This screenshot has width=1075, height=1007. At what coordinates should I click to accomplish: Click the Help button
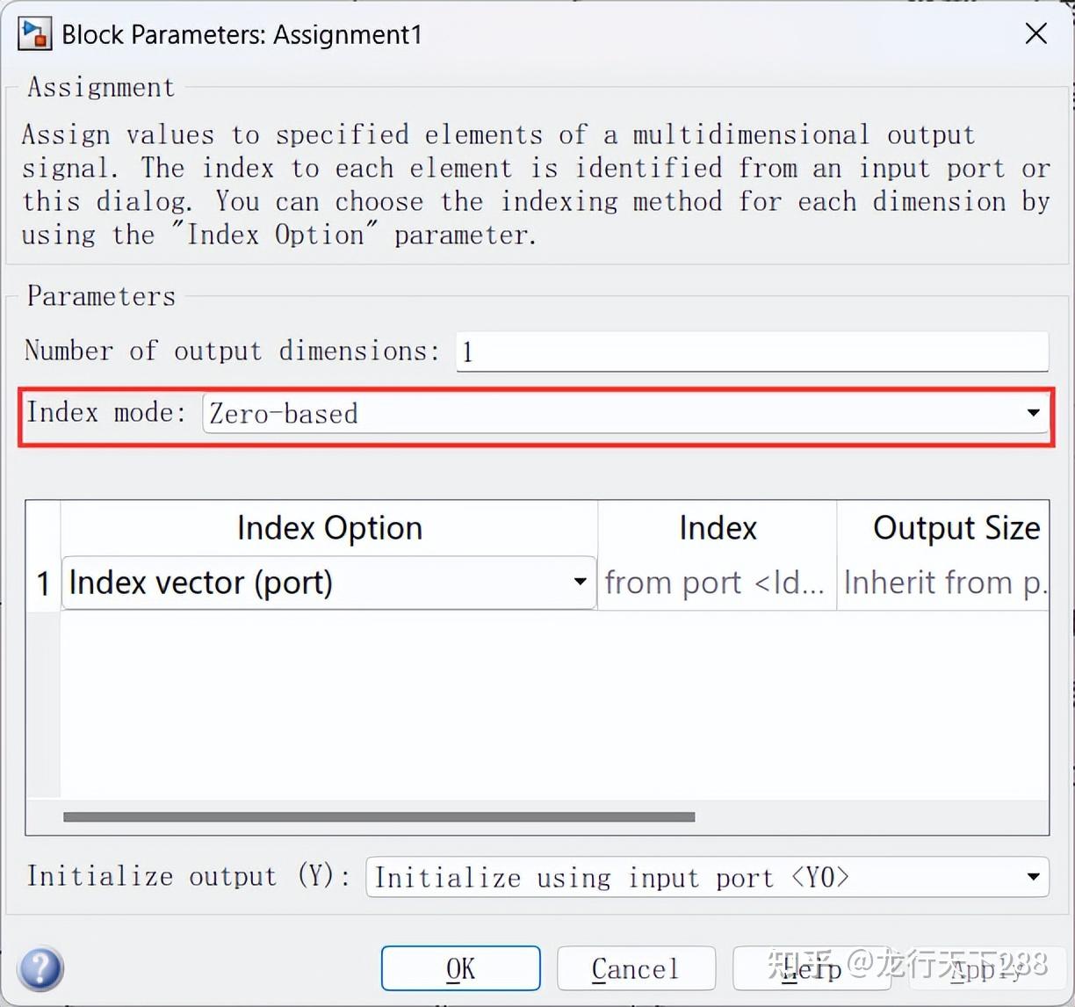[812, 968]
